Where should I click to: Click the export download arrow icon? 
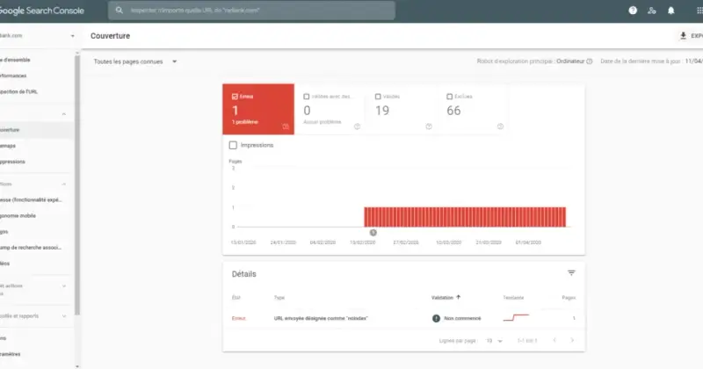click(x=683, y=35)
